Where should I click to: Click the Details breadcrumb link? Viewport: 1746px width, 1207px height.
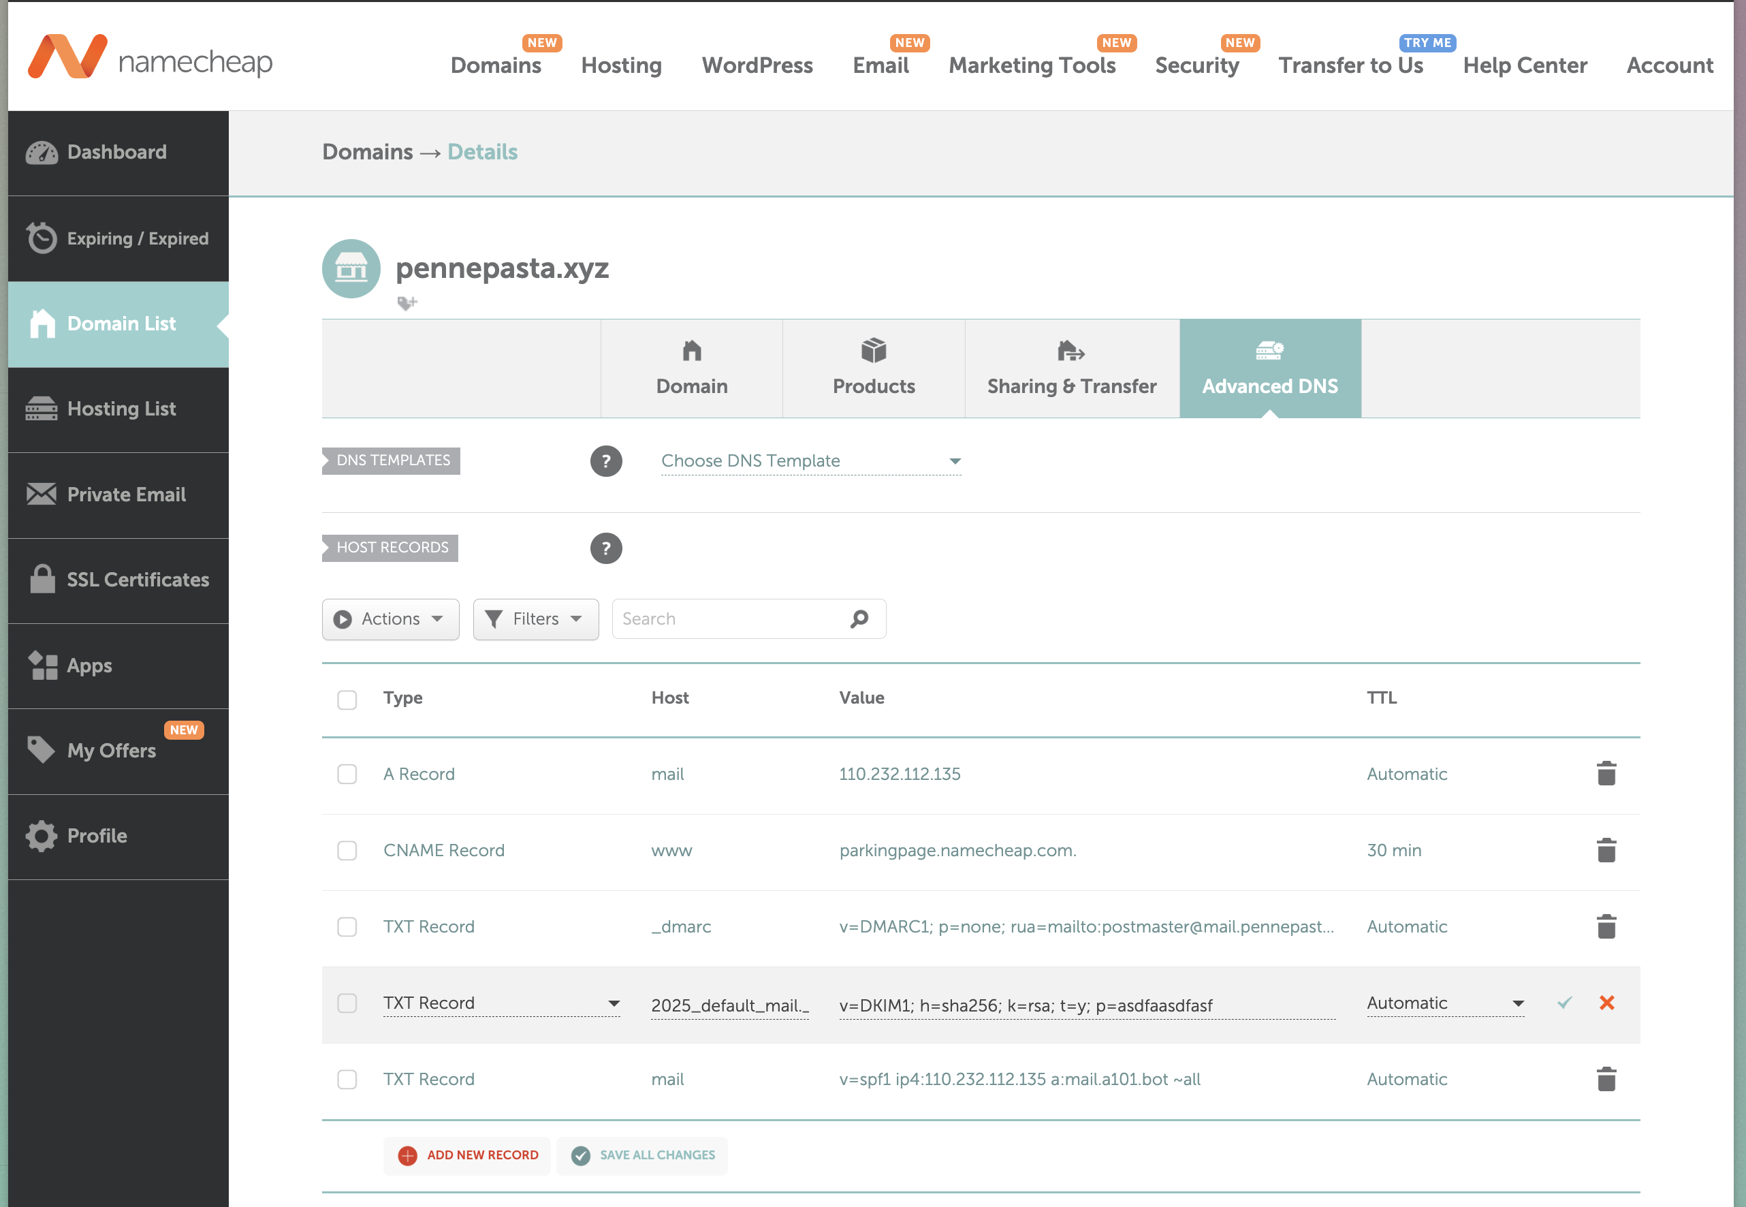coord(482,152)
